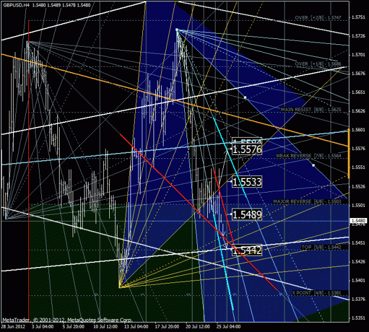Click the TOP [5/8] - 1.5442 label
Image resolution: width=369 pixels, height=332 pixels.
coord(321,247)
